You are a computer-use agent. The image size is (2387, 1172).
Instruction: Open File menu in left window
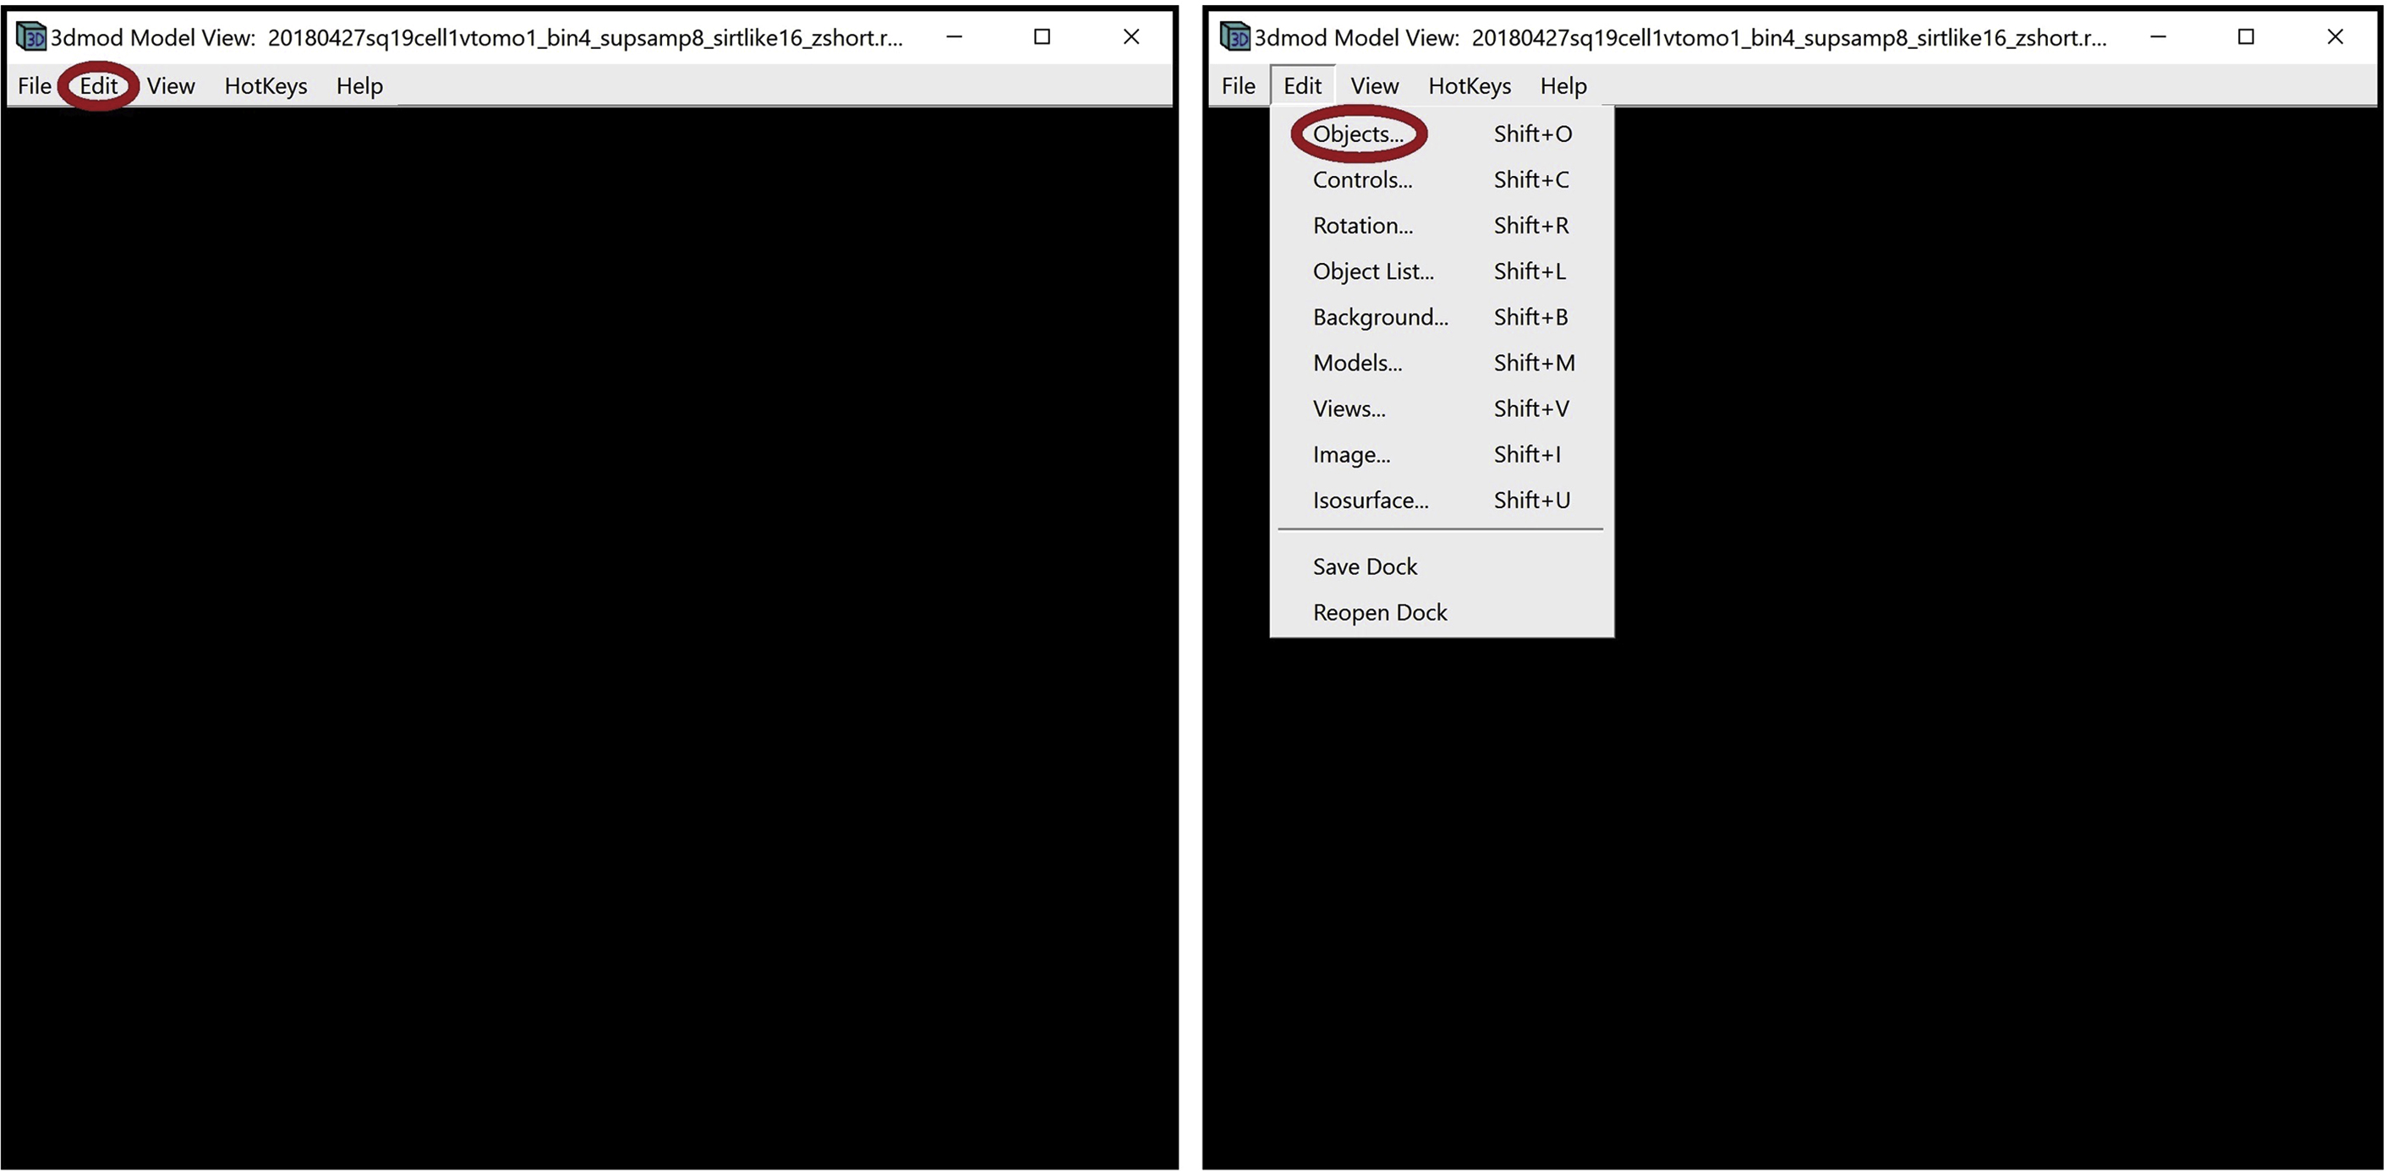click(35, 86)
